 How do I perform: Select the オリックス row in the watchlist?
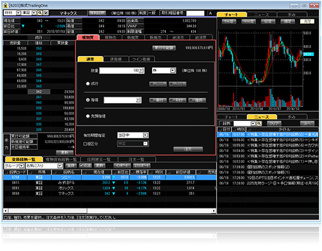click(109, 188)
